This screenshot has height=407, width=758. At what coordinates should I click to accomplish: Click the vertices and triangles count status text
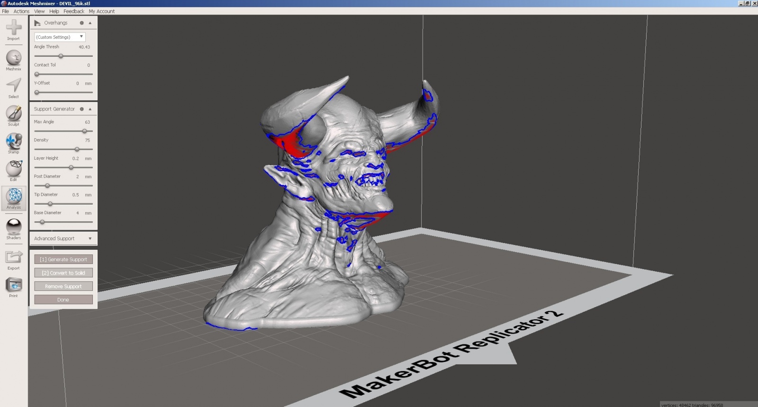(692, 405)
